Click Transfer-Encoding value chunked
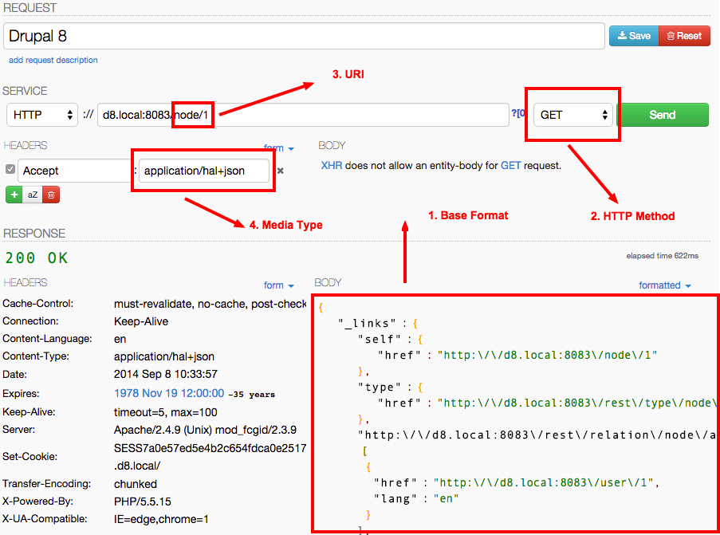This screenshot has height=535, width=720. coord(136,484)
